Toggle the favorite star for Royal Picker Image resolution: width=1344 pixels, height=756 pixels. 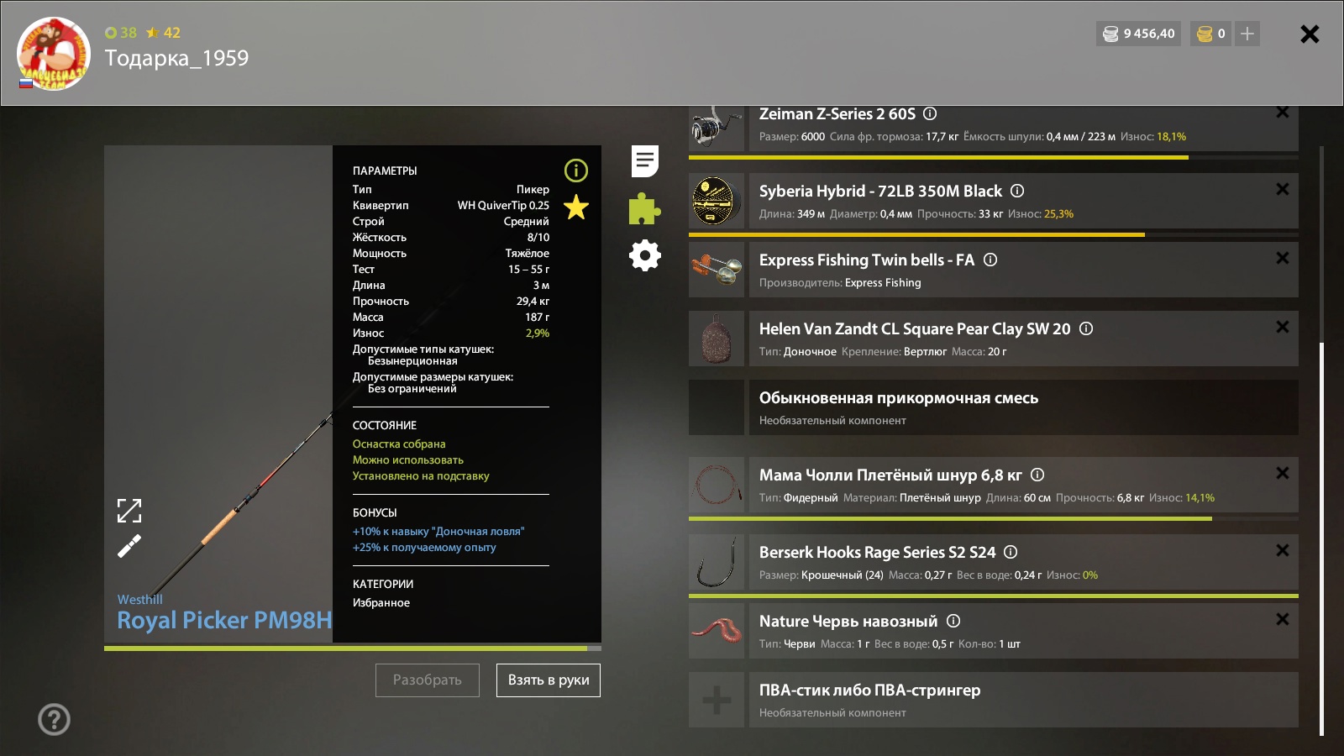click(576, 207)
